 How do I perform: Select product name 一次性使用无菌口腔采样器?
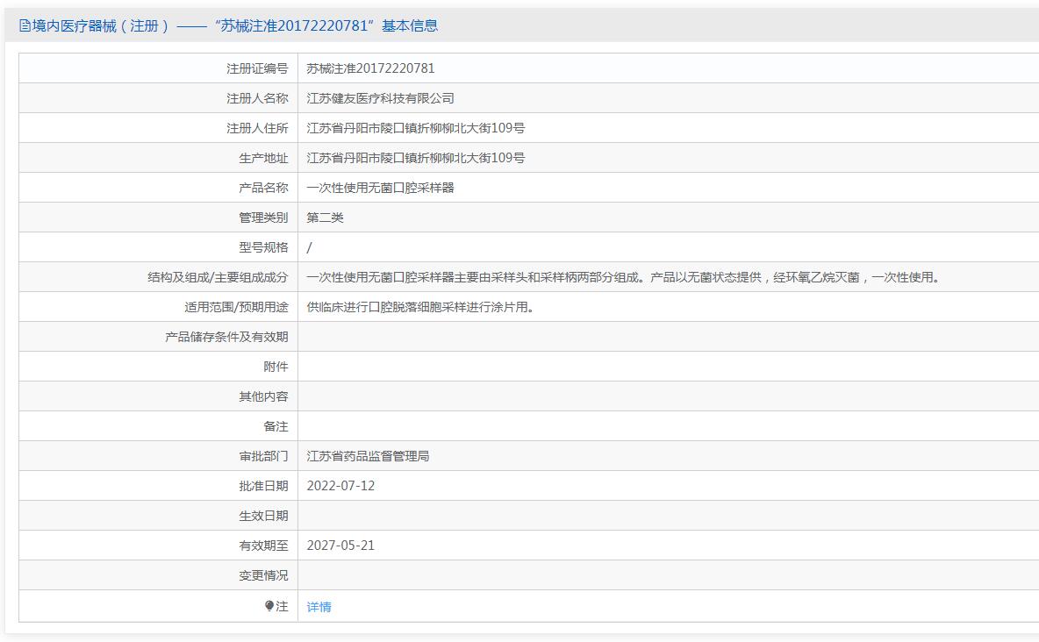[380, 188]
